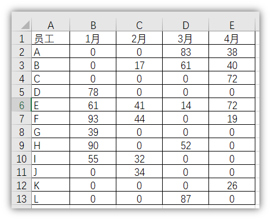The height and width of the screenshot is (220, 271).
Task: Select column C header
Action: coord(140,25)
